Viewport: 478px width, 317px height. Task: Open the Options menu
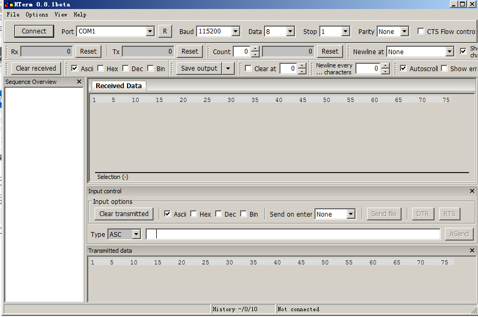[37, 14]
